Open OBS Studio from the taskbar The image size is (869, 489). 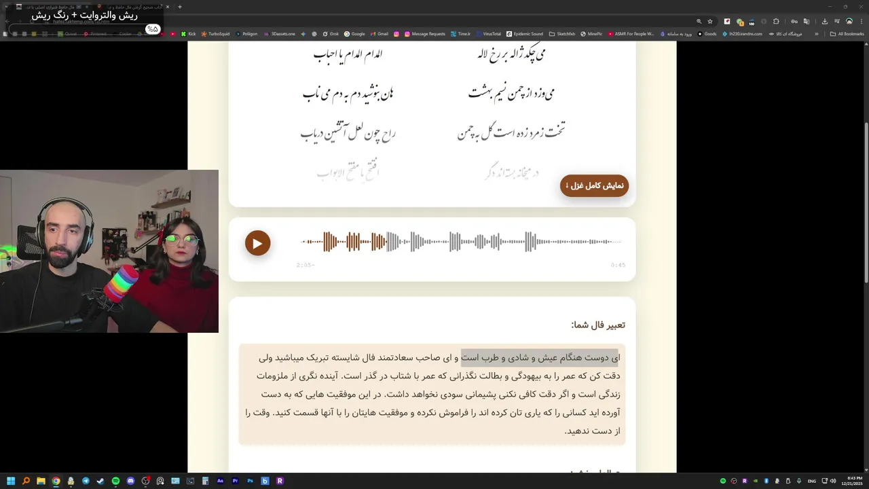145,481
